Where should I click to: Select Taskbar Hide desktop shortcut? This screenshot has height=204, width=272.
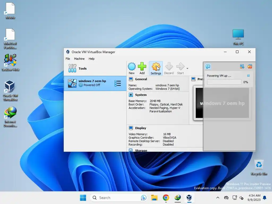[10, 63]
